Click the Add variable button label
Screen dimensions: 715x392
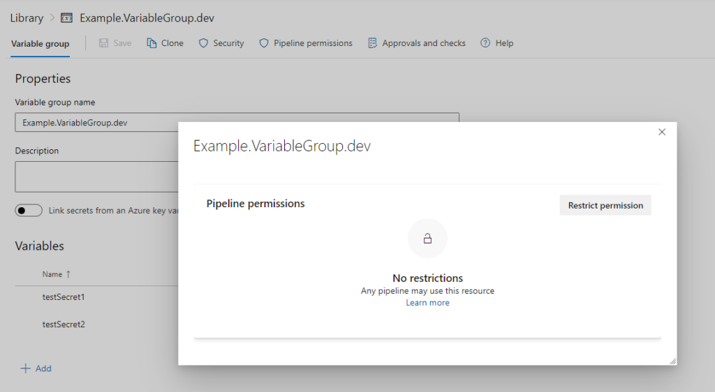(x=43, y=368)
